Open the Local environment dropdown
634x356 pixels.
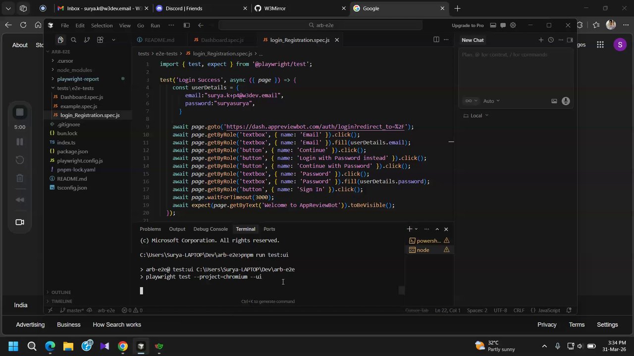tap(476, 116)
